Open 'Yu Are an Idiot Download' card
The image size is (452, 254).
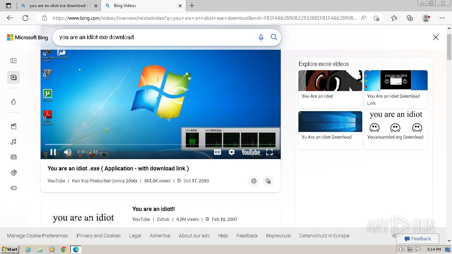coord(330,130)
